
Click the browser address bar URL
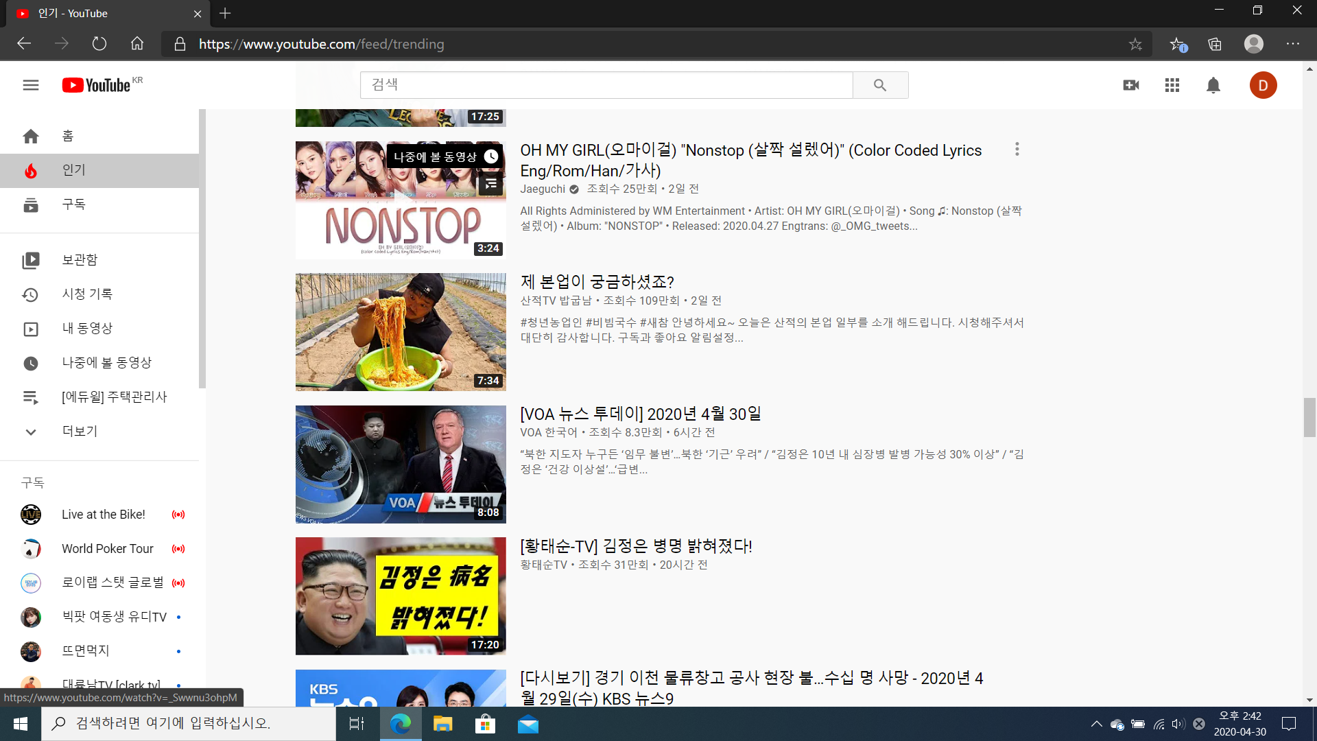321,44
